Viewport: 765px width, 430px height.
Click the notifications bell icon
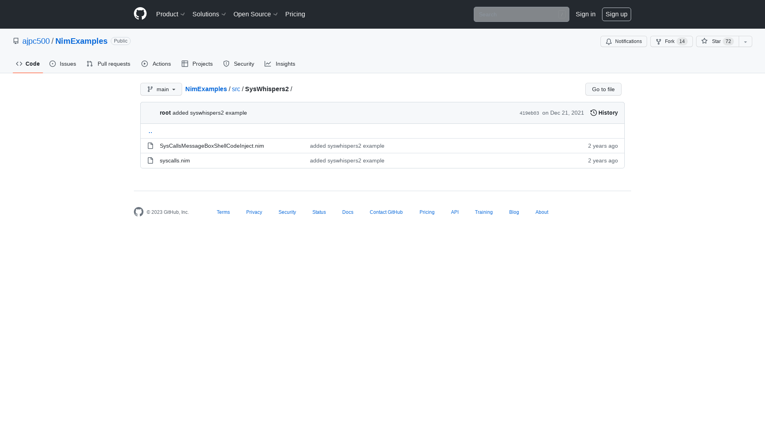coord(609,41)
